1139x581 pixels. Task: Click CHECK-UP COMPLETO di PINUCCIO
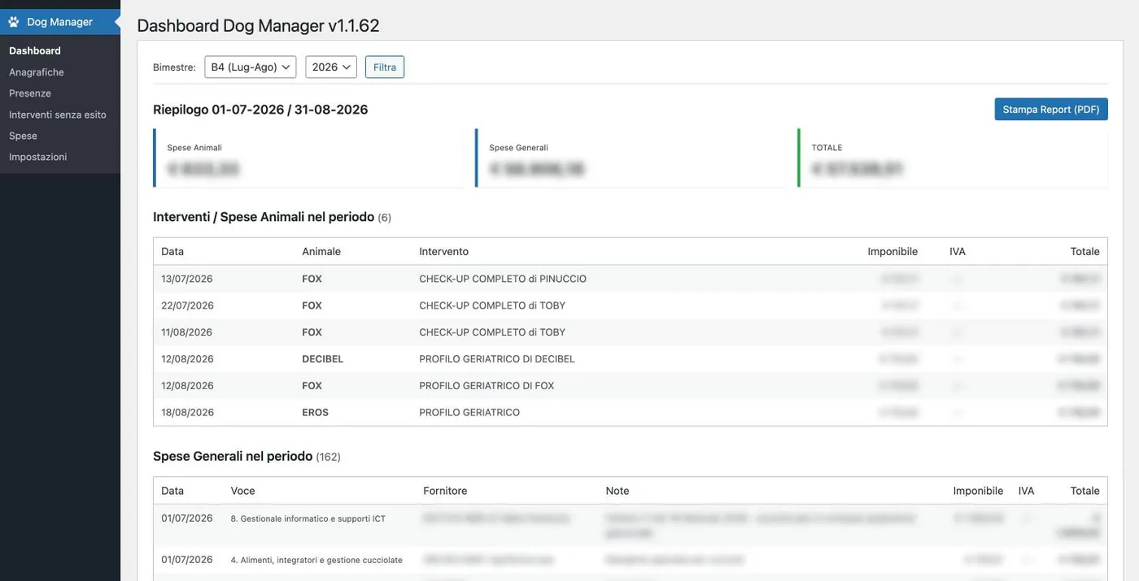tap(503, 279)
